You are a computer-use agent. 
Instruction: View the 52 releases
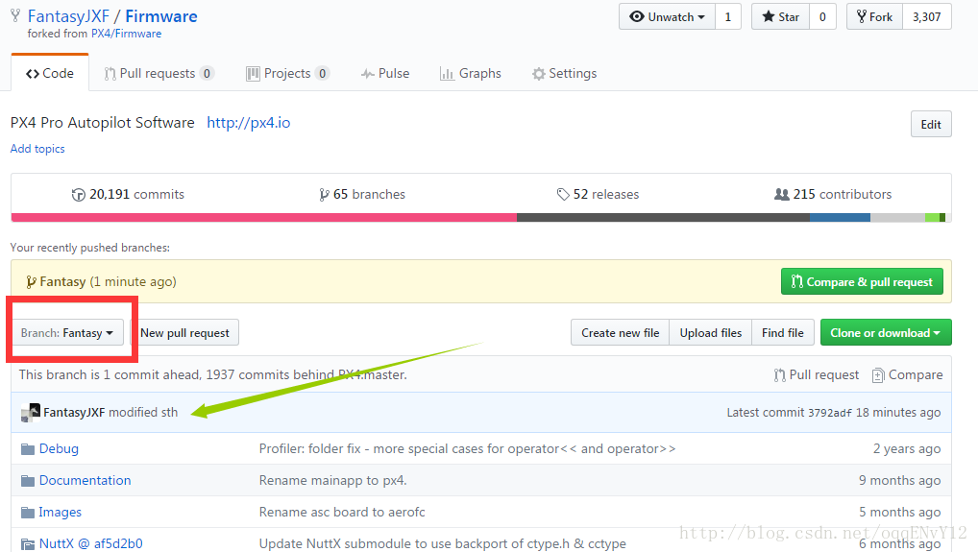(x=598, y=194)
